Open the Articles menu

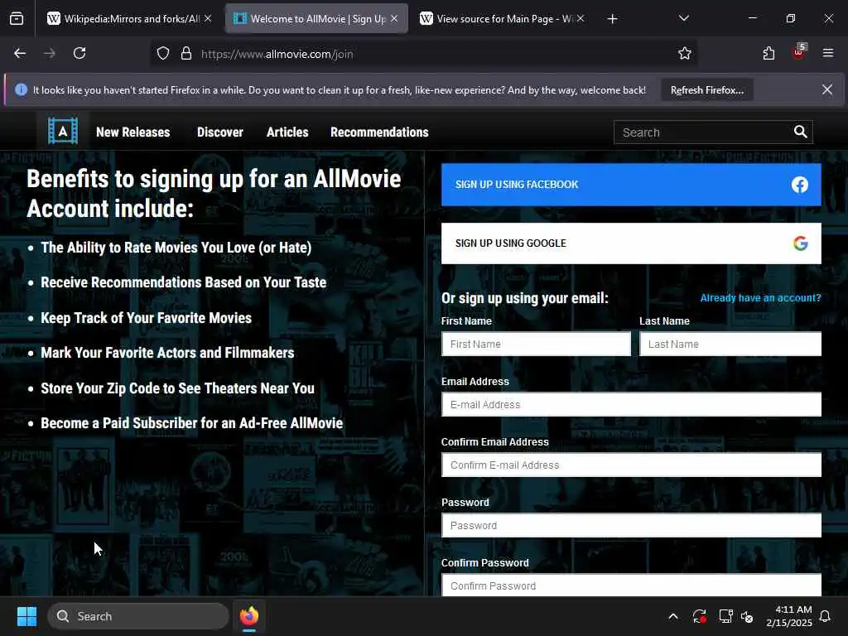pyautogui.click(x=287, y=132)
